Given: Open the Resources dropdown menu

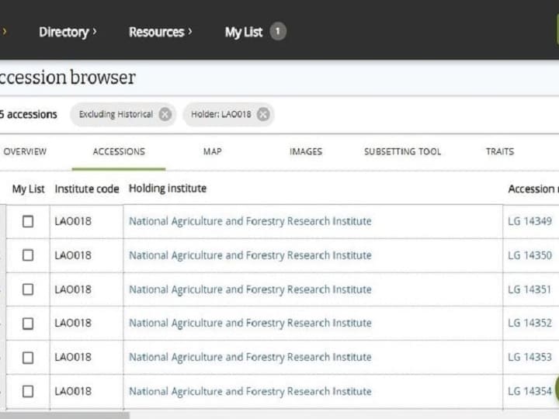Looking at the screenshot, I should point(160,32).
